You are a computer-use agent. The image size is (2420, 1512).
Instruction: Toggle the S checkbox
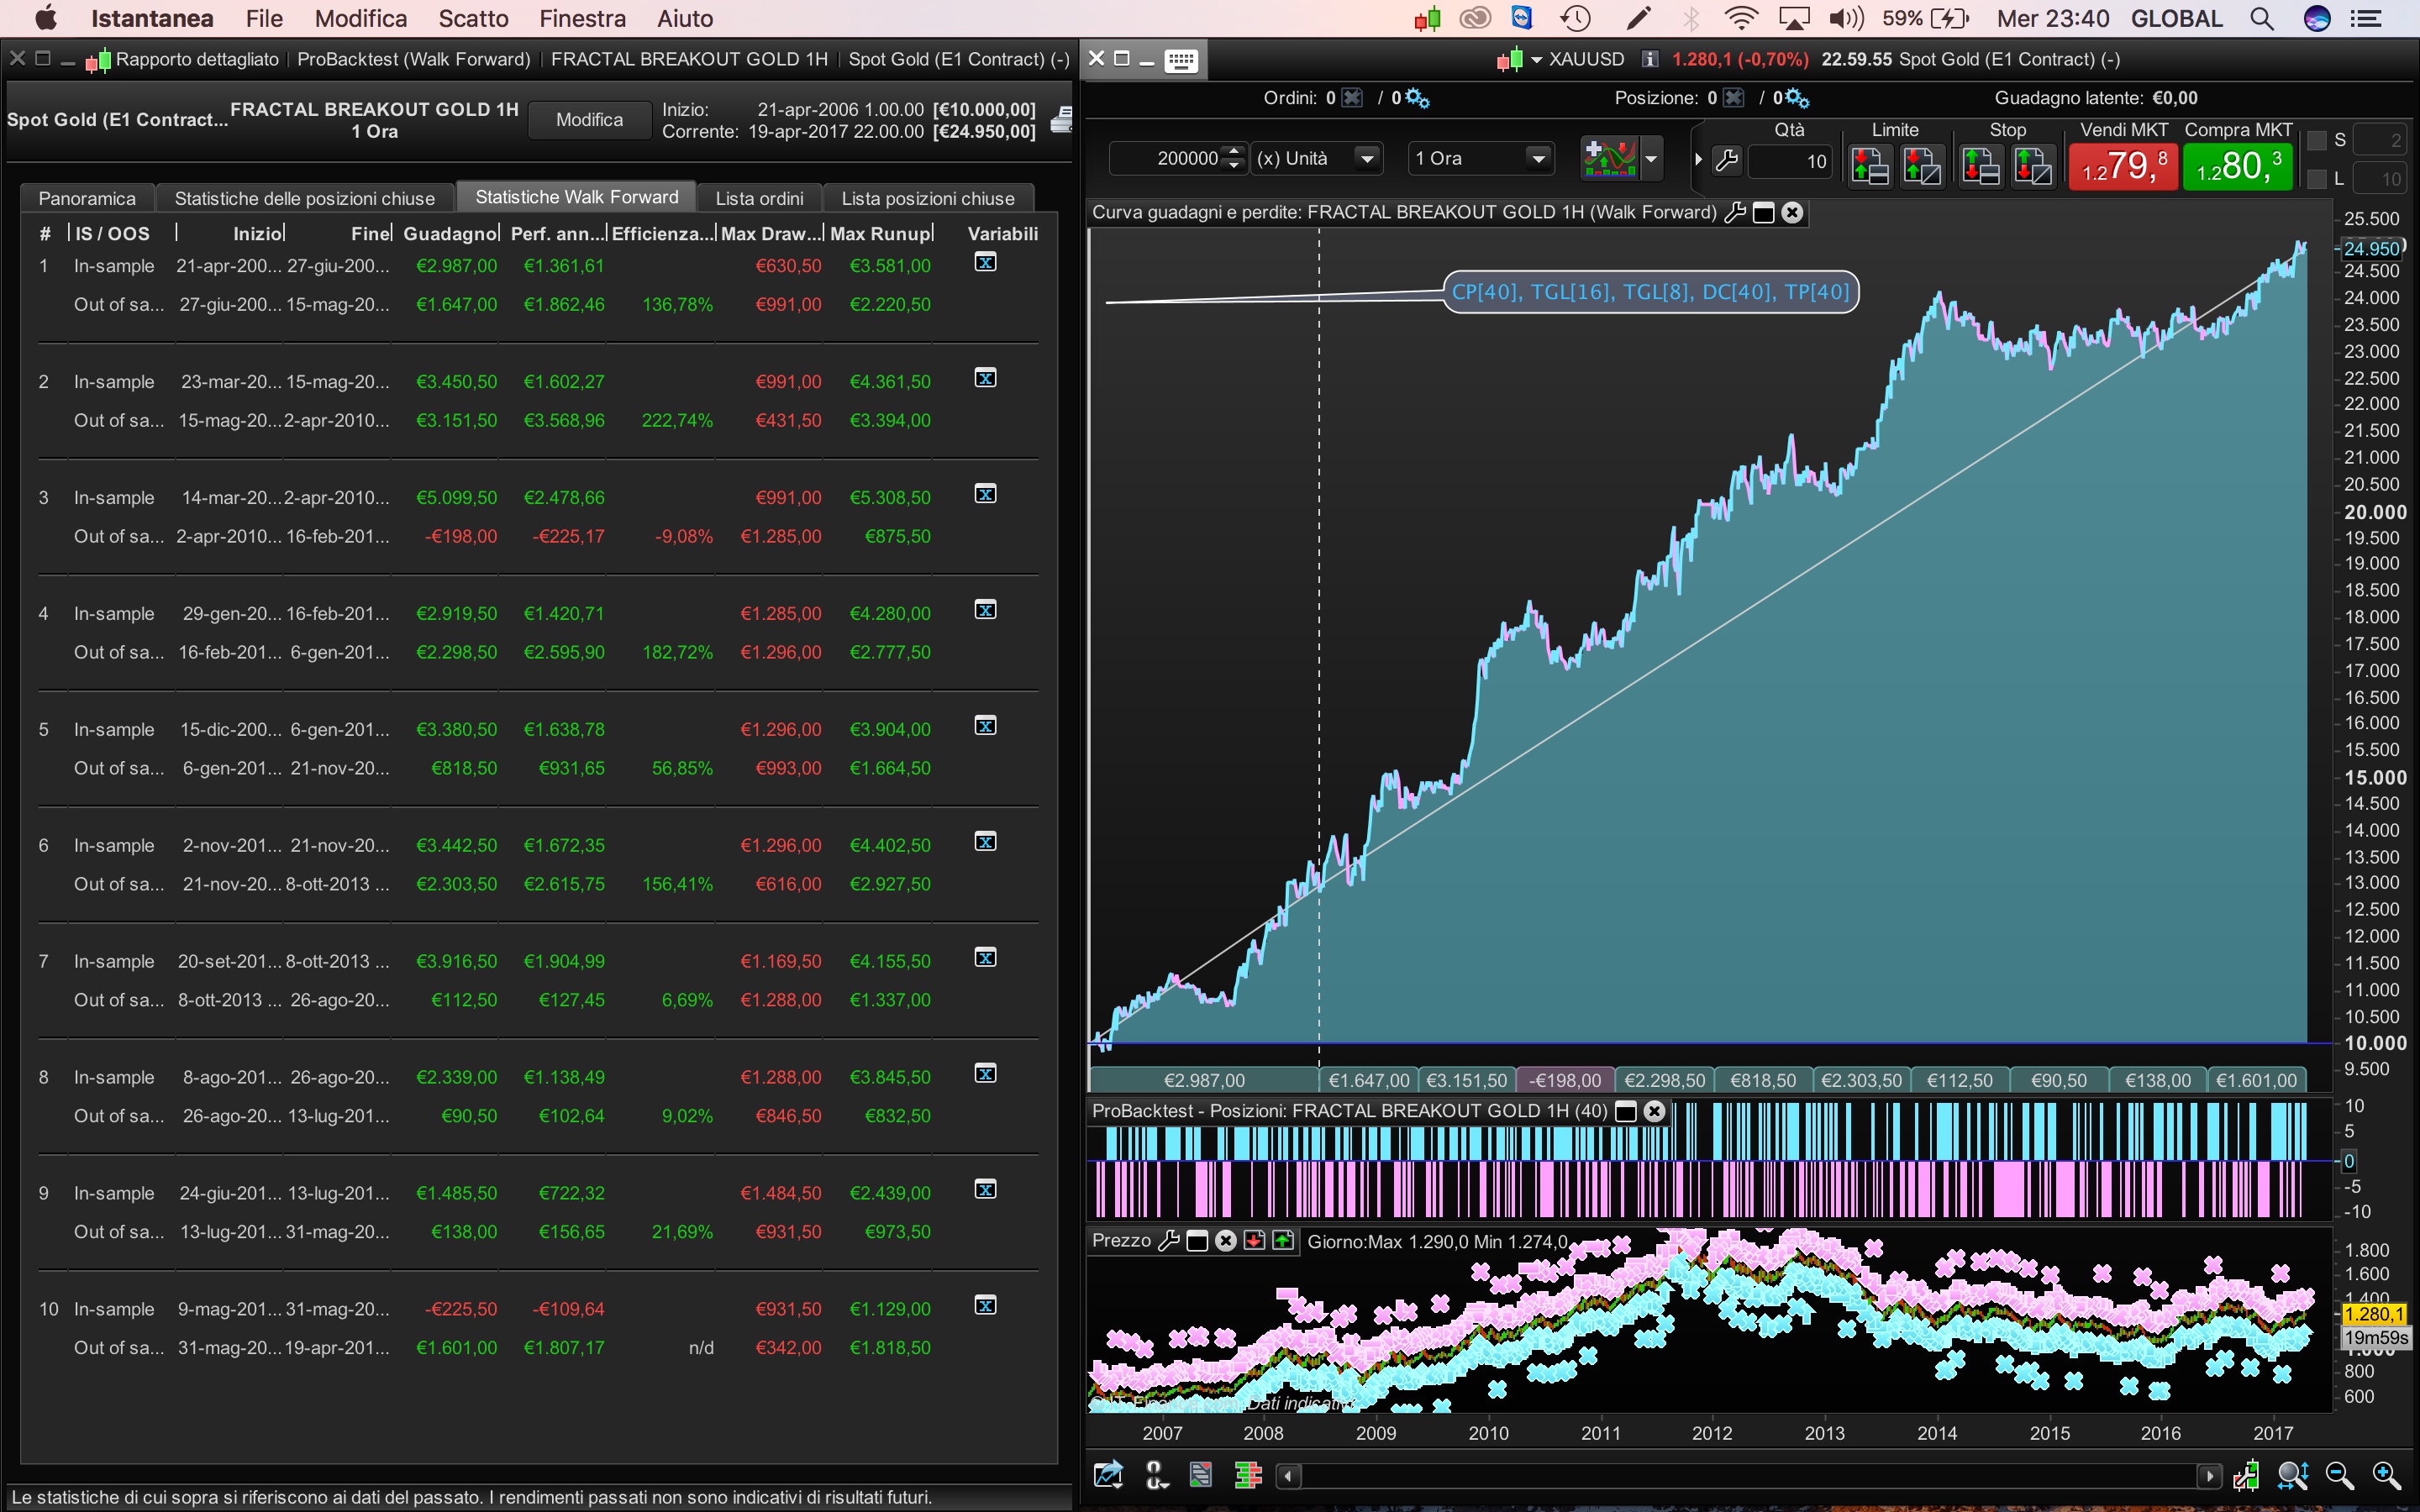click(x=2316, y=140)
